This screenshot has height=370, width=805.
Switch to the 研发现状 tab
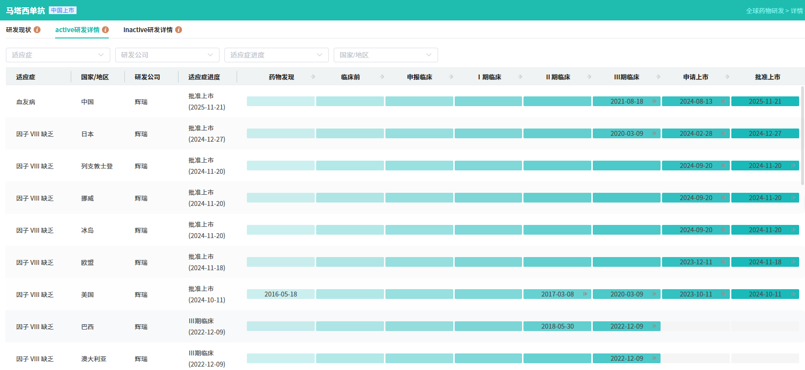19,30
